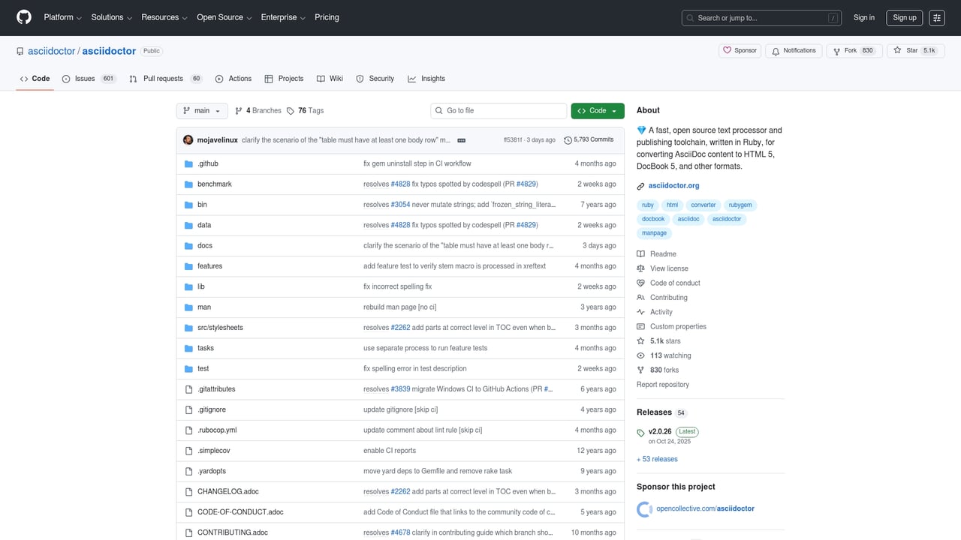Click the opencollective sponsor logo
Image resolution: width=961 pixels, height=540 pixels.
[644, 508]
